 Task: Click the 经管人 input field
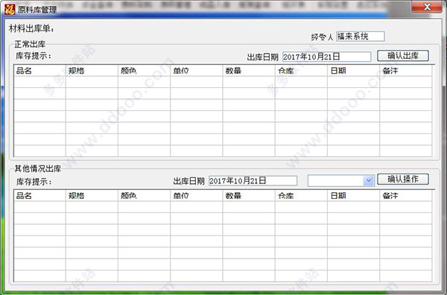[x=361, y=37]
